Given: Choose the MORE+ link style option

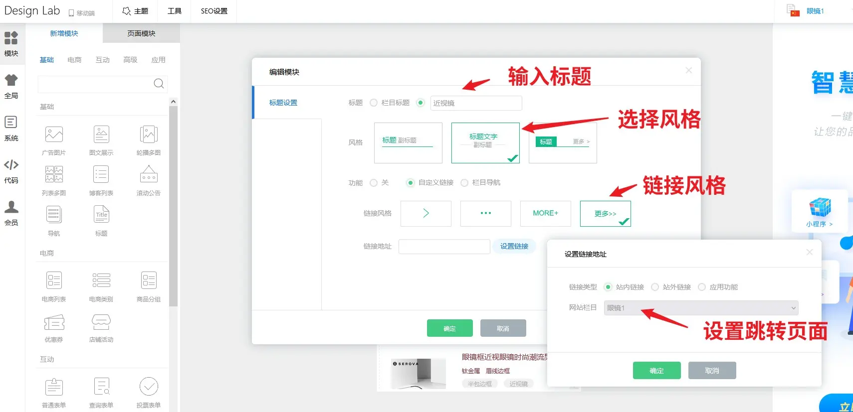Looking at the screenshot, I should coord(545,213).
